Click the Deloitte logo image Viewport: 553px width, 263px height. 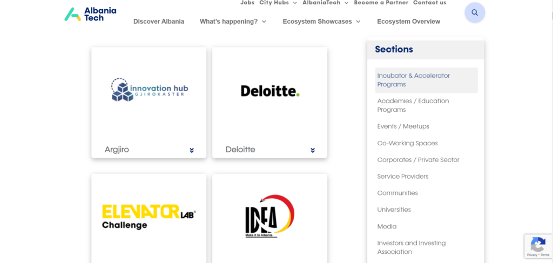point(270,91)
